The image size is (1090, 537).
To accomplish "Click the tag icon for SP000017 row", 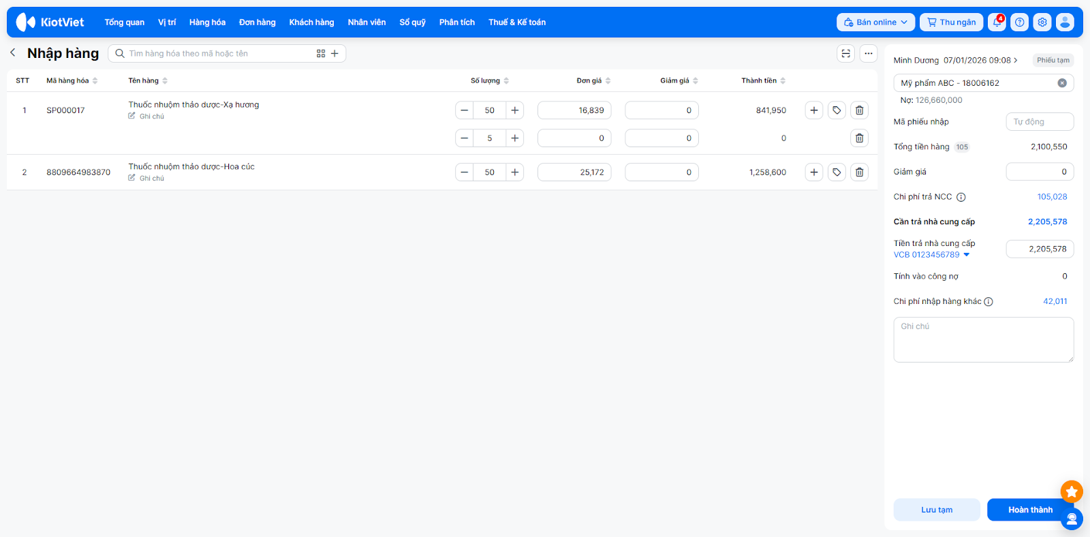I will click(x=837, y=110).
